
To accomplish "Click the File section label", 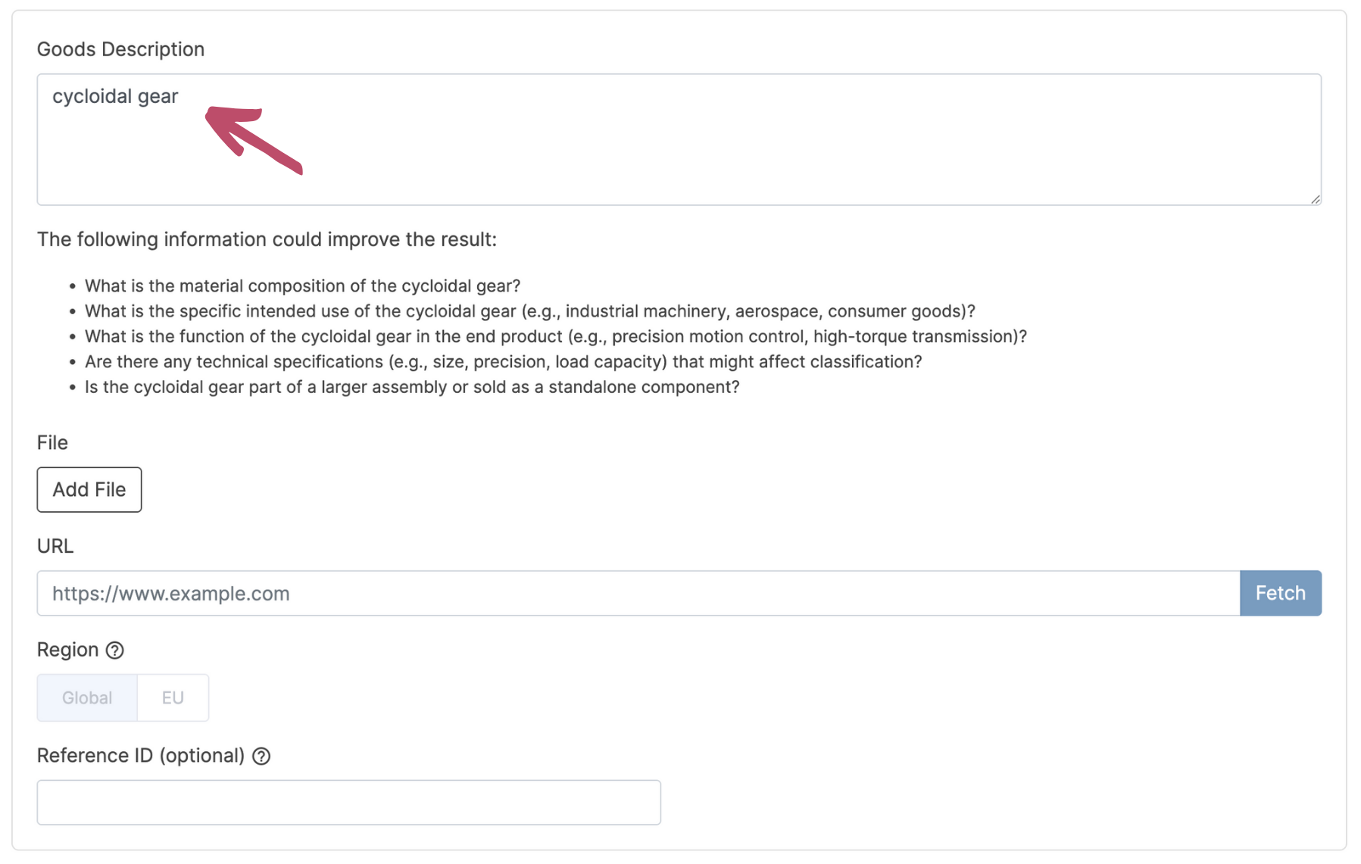I will (x=52, y=443).
